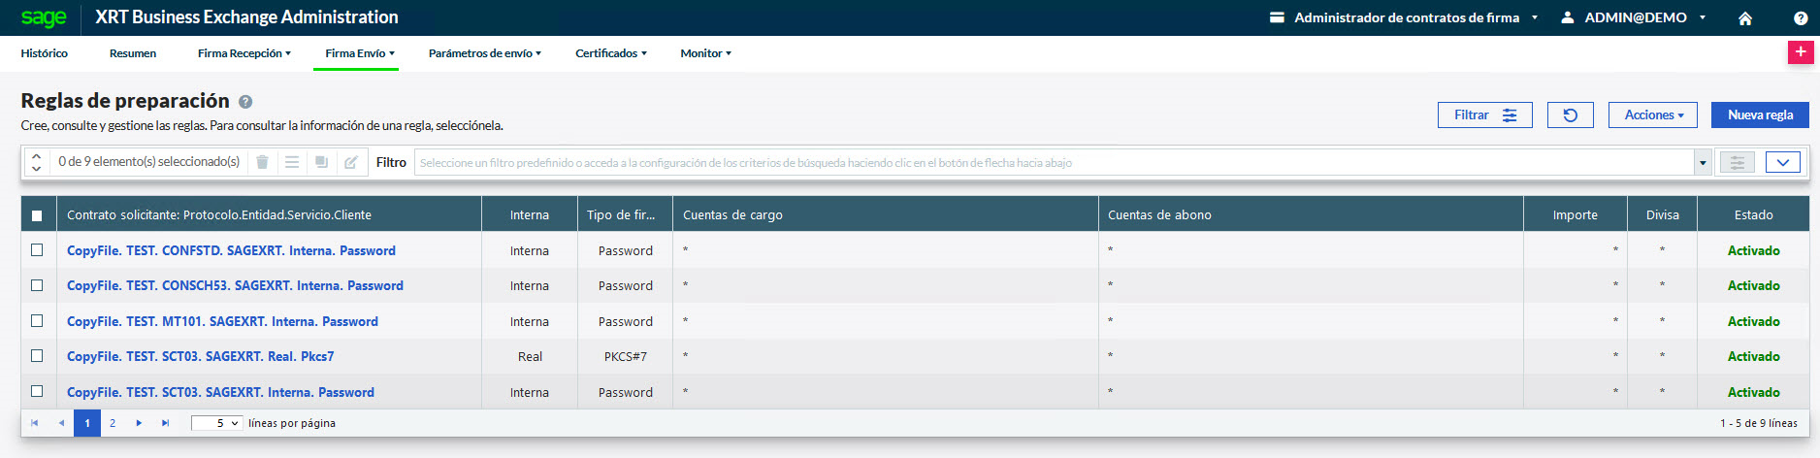This screenshot has height=458, width=1820.
Task: Click the refresh rules list icon
Action: 1570,115
